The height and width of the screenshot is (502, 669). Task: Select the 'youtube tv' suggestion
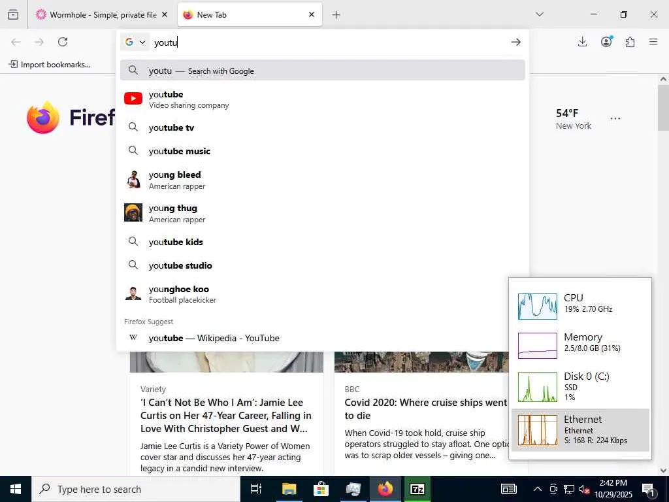coord(322,127)
